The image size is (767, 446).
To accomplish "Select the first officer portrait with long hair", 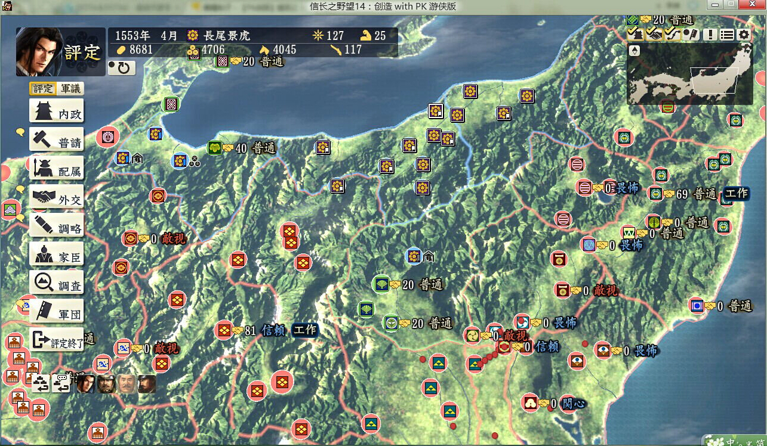I will (x=85, y=383).
